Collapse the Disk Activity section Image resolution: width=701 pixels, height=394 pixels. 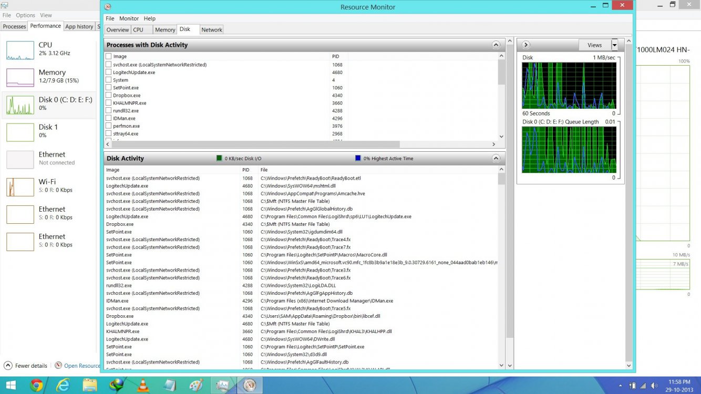(x=496, y=158)
